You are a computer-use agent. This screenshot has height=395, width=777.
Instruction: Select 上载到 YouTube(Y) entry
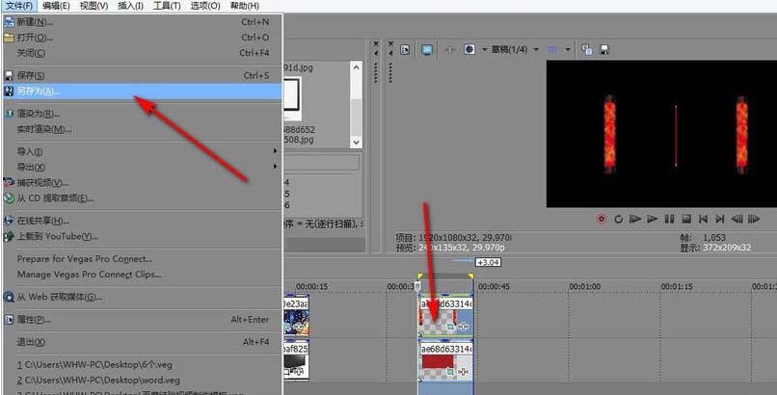pyautogui.click(x=143, y=236)
